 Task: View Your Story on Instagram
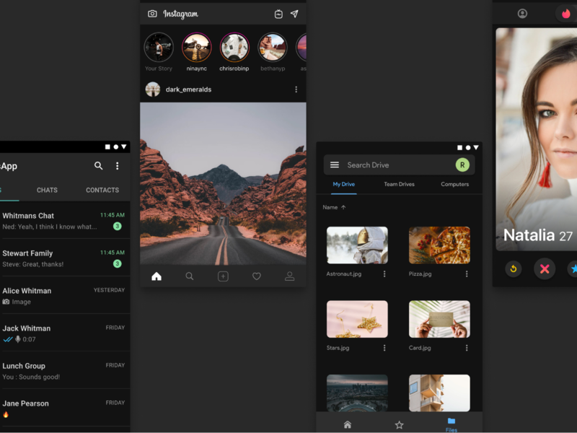point(159,48)
